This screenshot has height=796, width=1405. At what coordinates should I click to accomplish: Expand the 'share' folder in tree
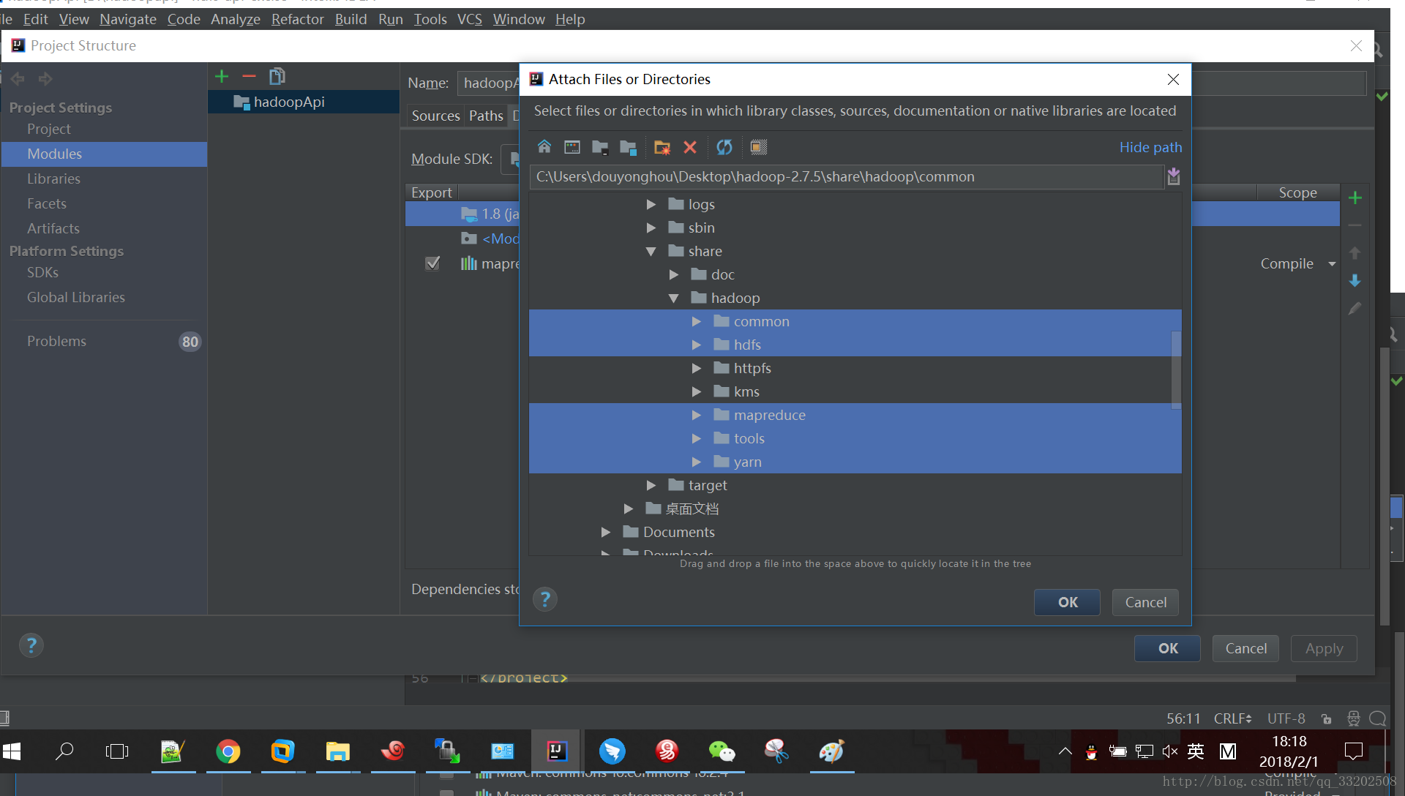(651, 250)
